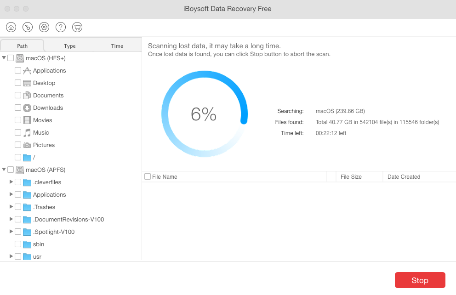The width and height of the screenshot is (456, 295).
Task: Check the macOS (APFS) checkbox
Action: (11, 170)
